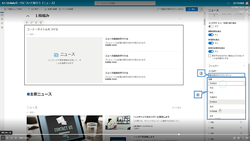
Task: Click the コーナータイトルをつける title text
Action: pyautogui.click(x=42, y=29)
